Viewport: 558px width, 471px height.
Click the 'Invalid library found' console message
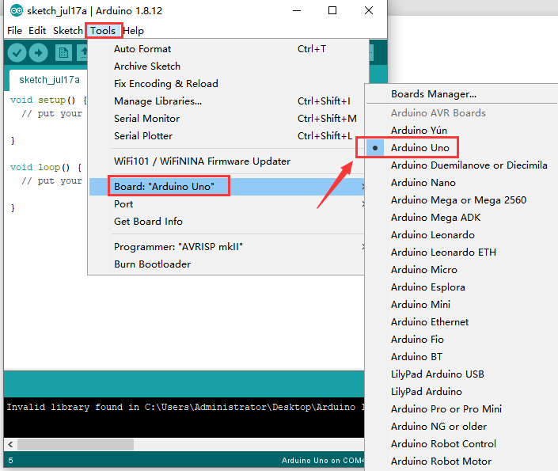(x=185, y=407)
